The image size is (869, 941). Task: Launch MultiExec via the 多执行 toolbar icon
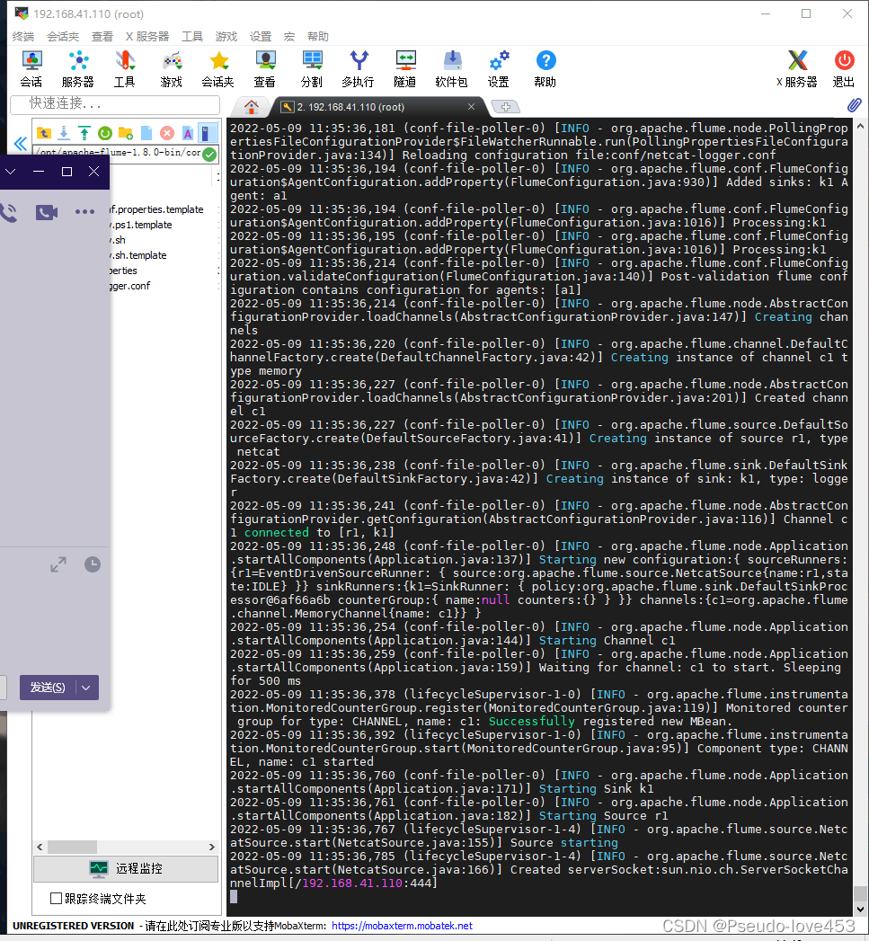tap(358, 67)
